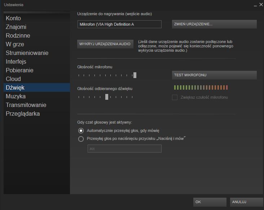This screenshot has width=264, height=210.
Task: Click the Głośność mikrofonu slider handle
Action: 135,75
